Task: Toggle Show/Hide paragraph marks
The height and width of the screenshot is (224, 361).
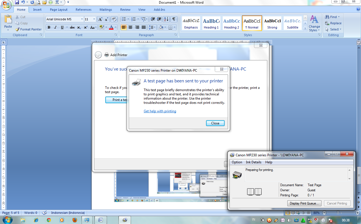Action: click(x=174, y=19)
